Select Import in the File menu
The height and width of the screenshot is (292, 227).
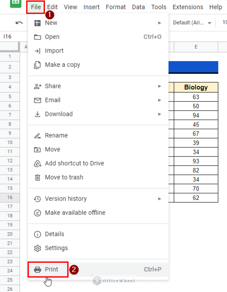tap(54, 51)
